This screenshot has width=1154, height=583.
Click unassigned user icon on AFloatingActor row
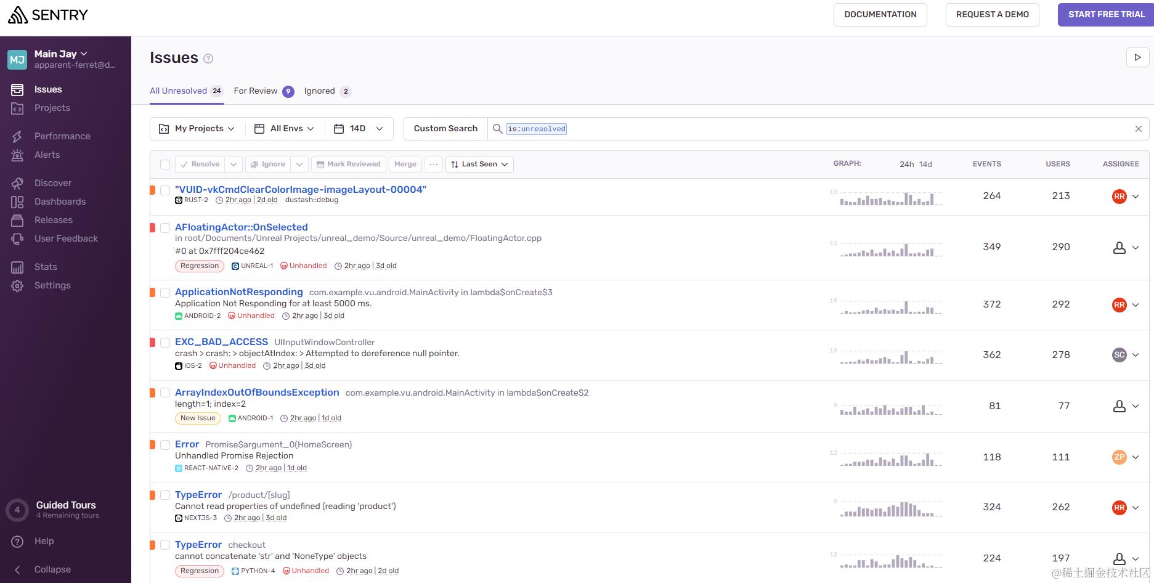(x=1119, y=248)
